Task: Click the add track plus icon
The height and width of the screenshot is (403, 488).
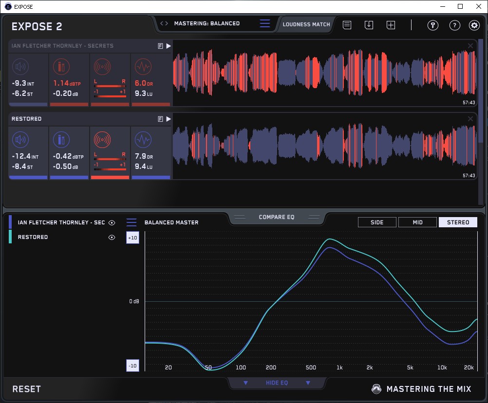Action: [391, 25]
